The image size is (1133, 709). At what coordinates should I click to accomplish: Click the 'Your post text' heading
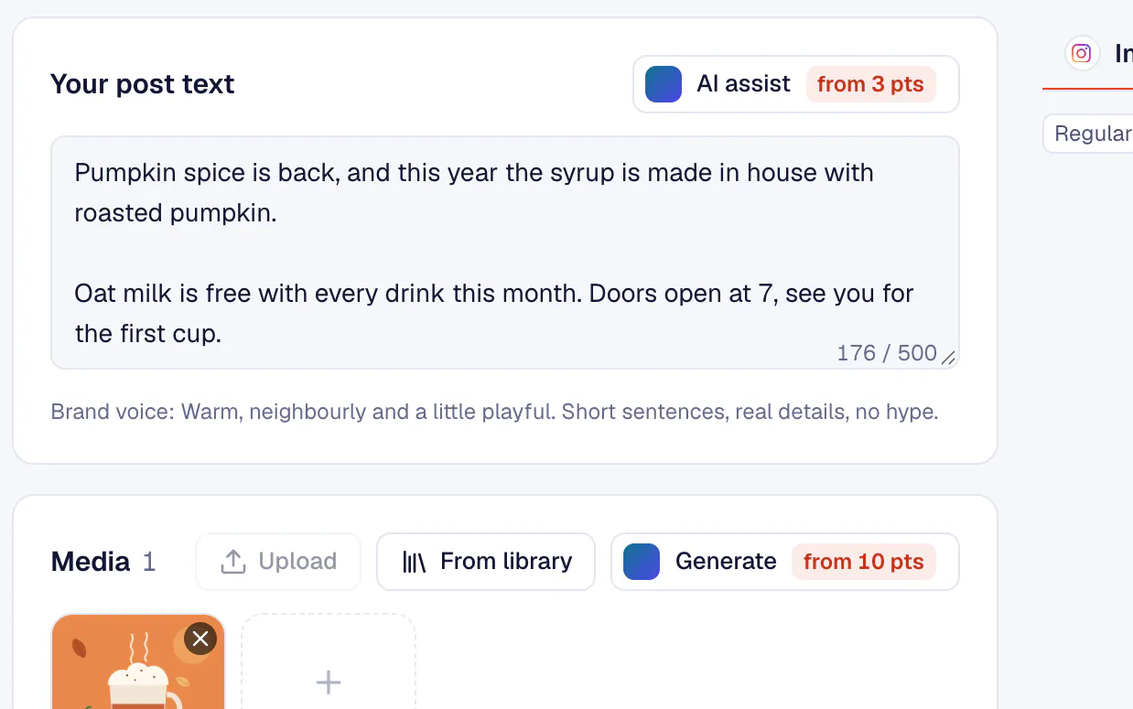pyautogui.click(x=143, y=84)
